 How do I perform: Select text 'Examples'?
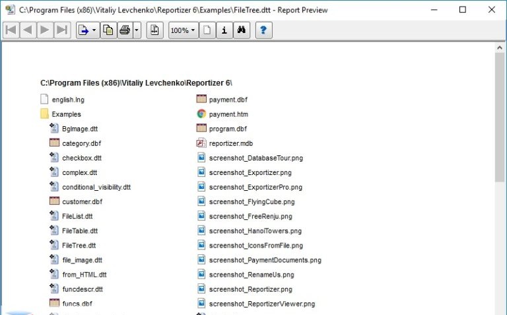point(66,114)
